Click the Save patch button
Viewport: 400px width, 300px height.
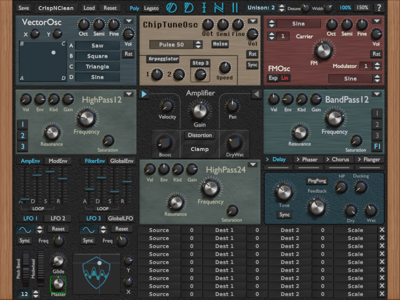tap(23, 8)
